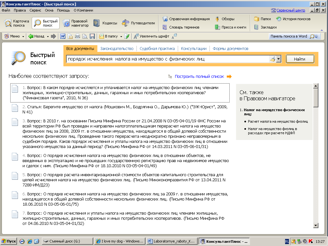The image size is (328, 246).
Task: Click the save diskette icon
Action: 92,36
